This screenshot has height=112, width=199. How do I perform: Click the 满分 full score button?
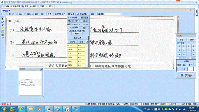(x=191, y=40)
